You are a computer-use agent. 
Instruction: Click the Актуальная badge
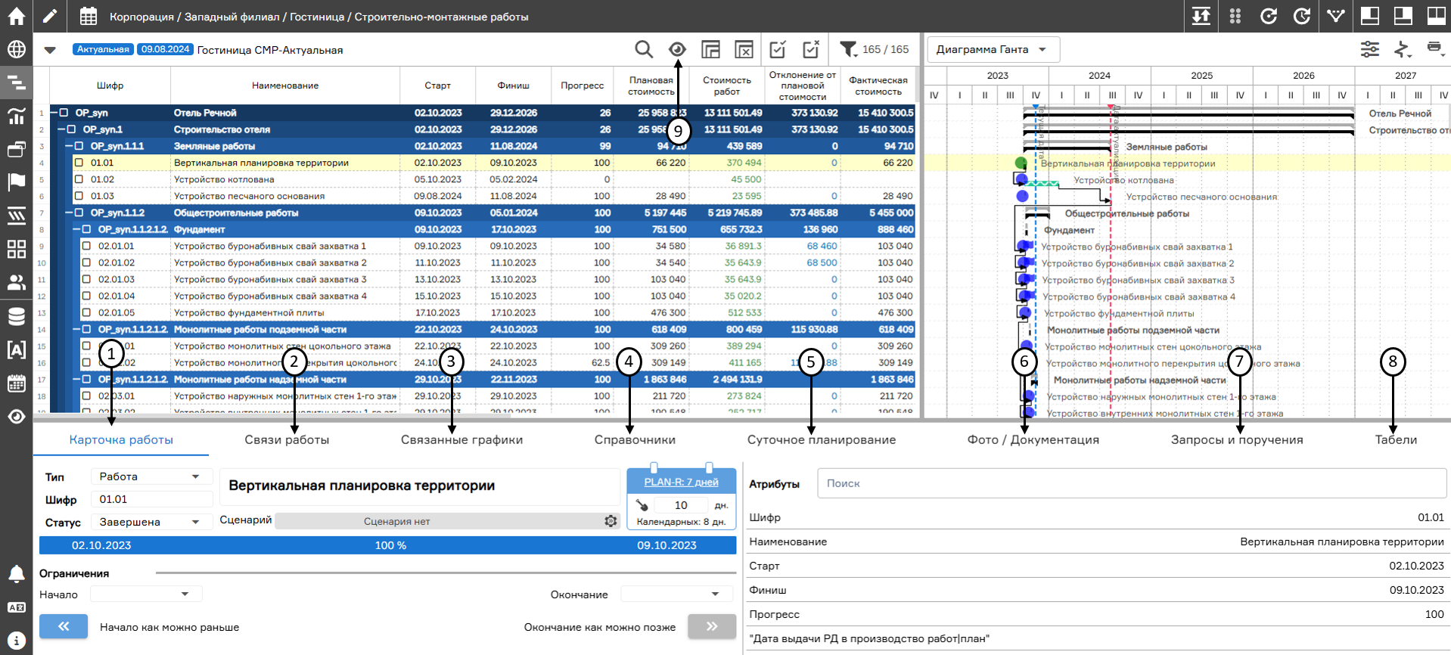tap(103, 49)
